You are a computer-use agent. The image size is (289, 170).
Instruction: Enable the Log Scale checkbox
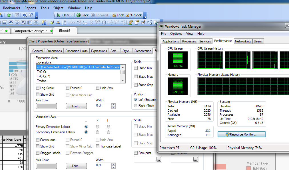click(38, 88)
